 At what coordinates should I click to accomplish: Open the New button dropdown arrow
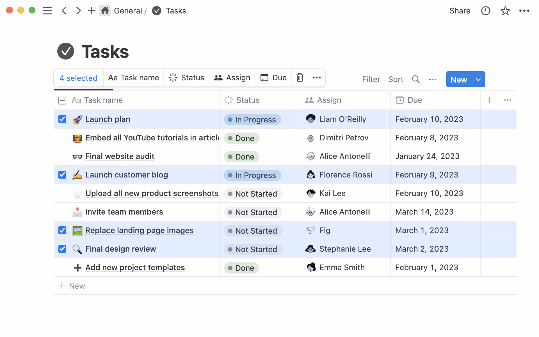pos(478,79)
